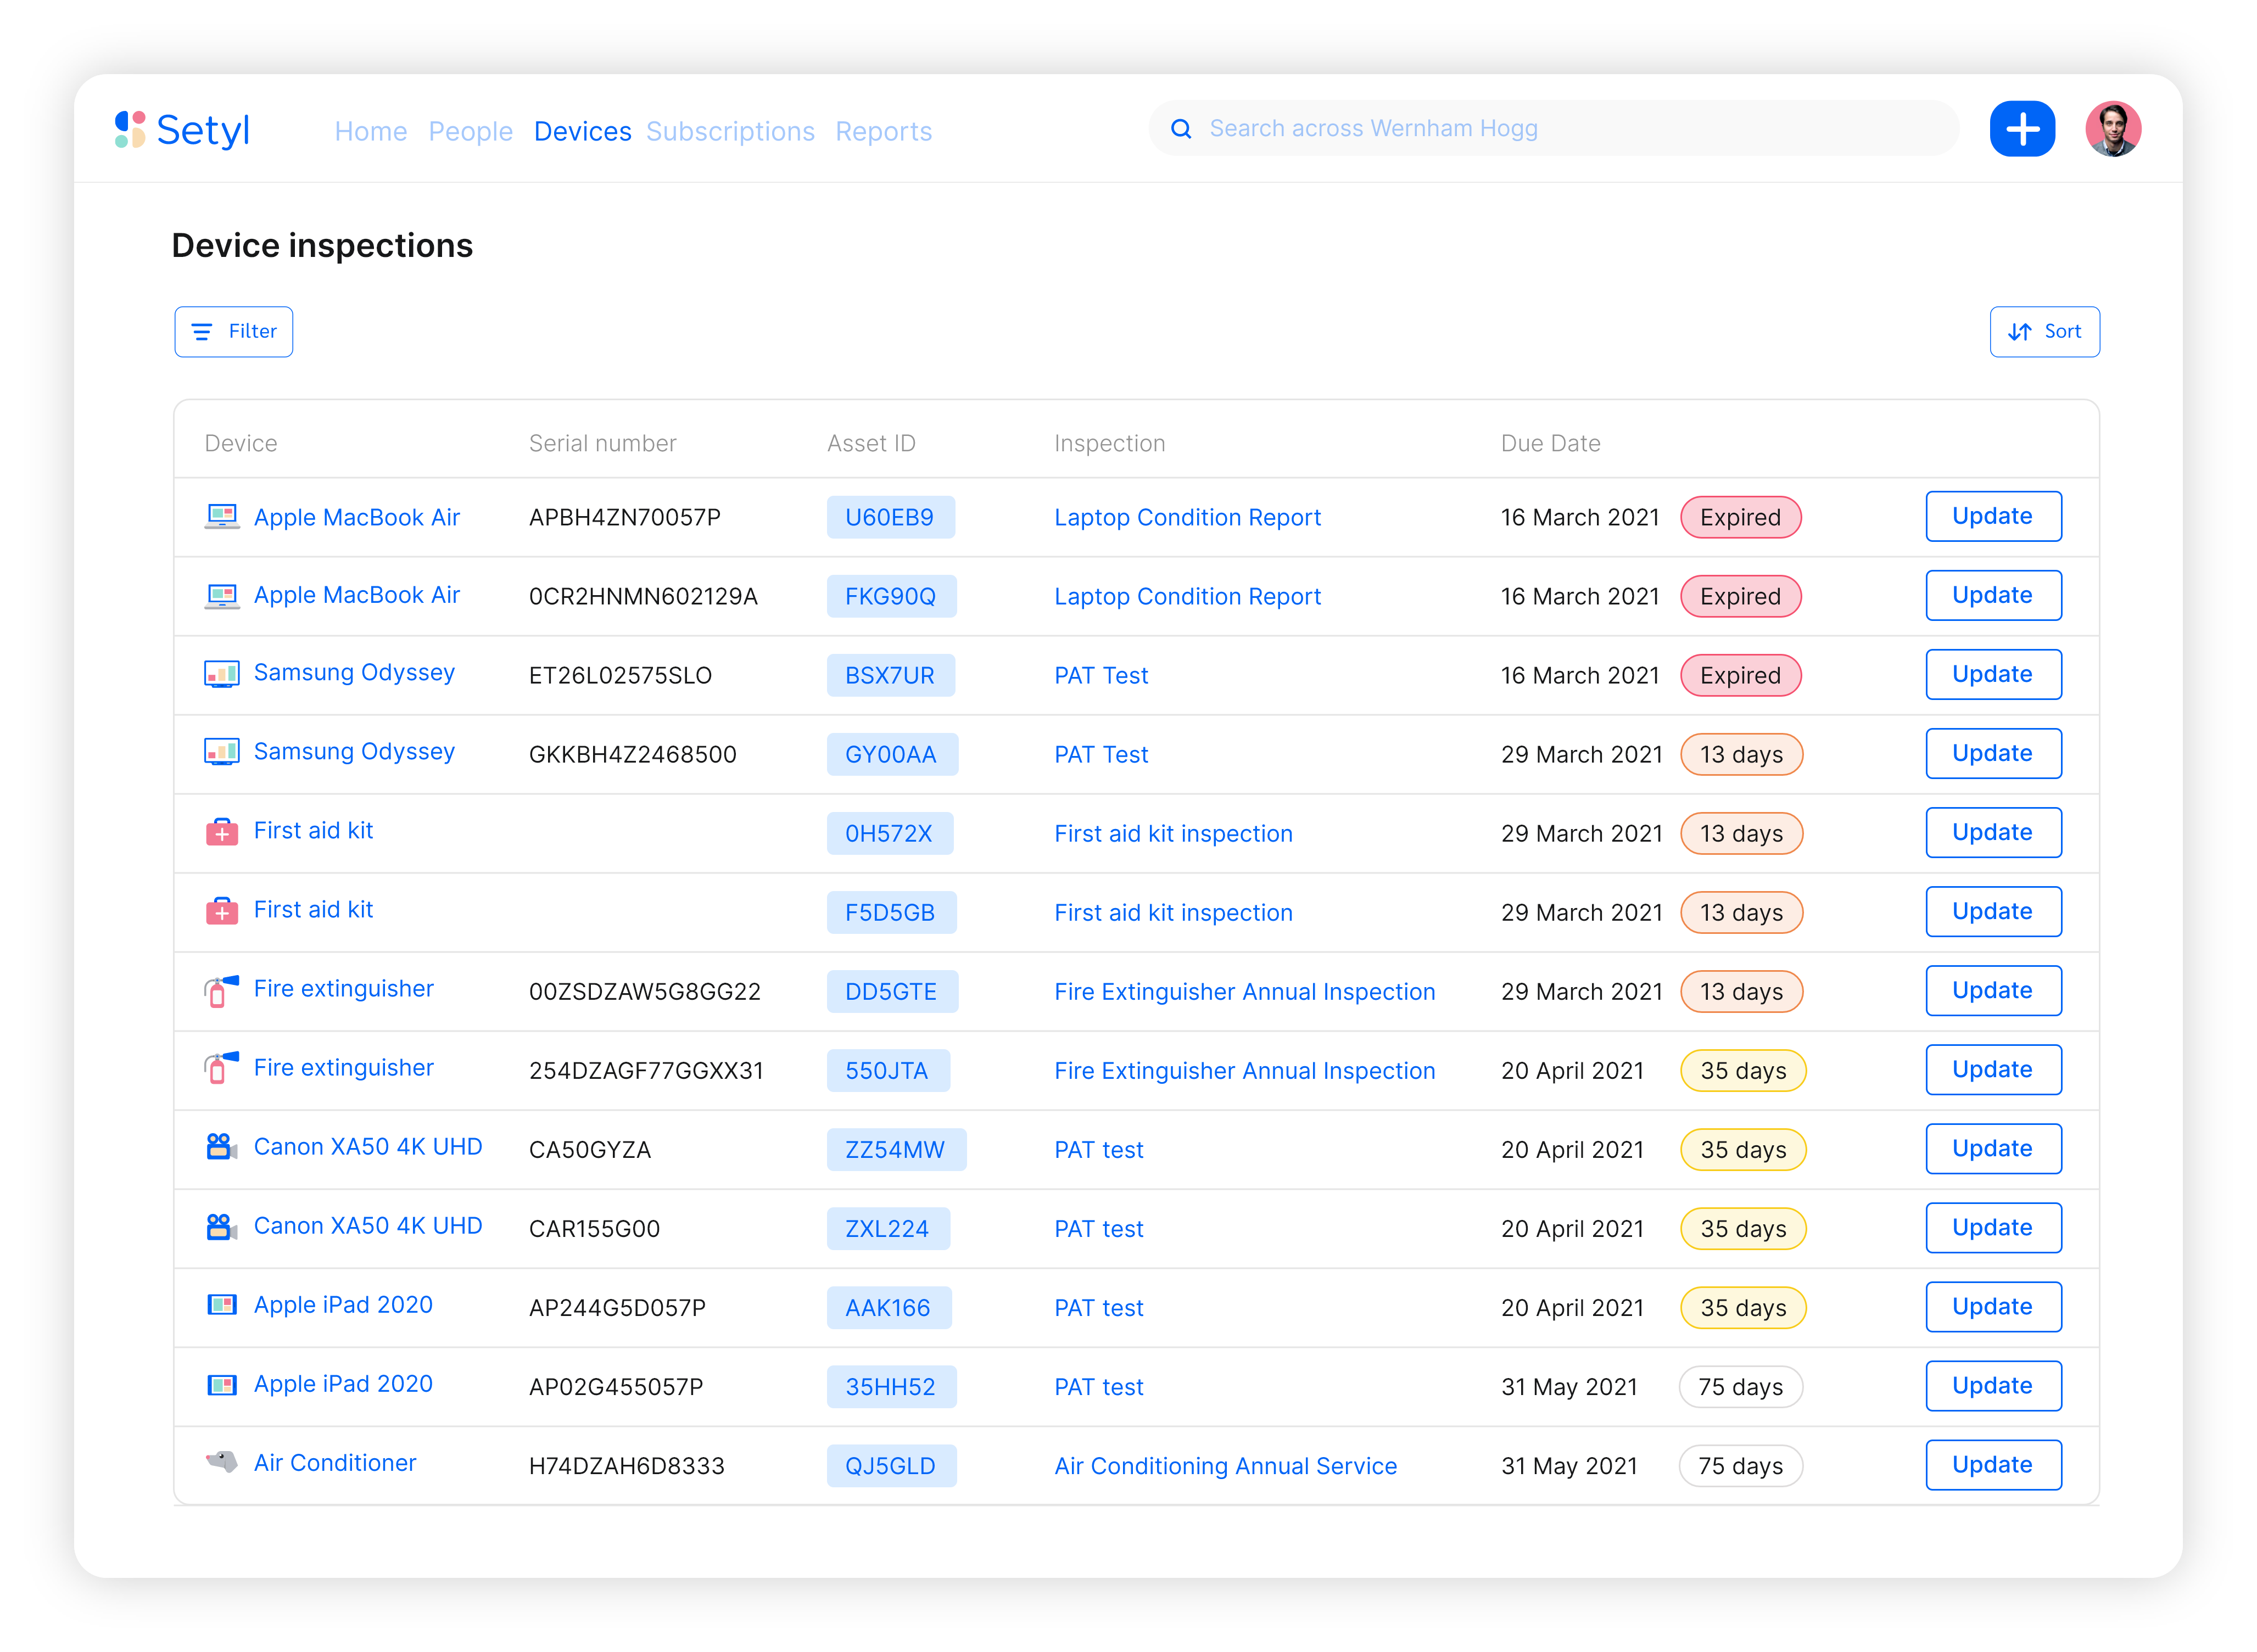Click the first Apple MacBook Air laptop icon
The height and width of the screenshot is (1652, 2257).
point(221,517)
